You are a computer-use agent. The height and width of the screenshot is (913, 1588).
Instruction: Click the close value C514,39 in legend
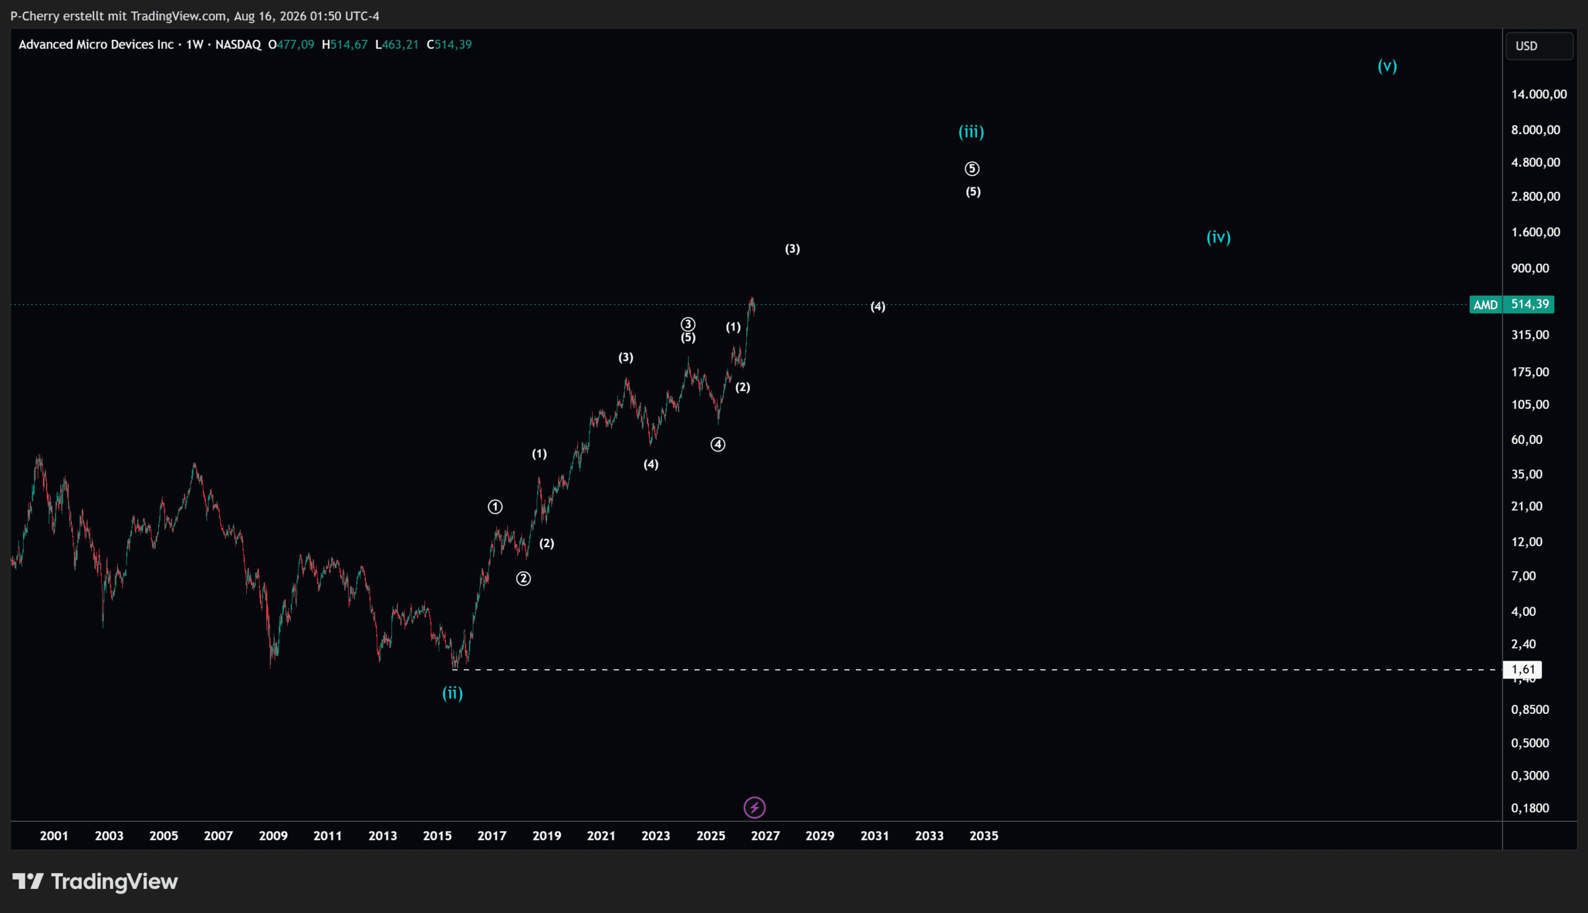(x=449, y=45)
